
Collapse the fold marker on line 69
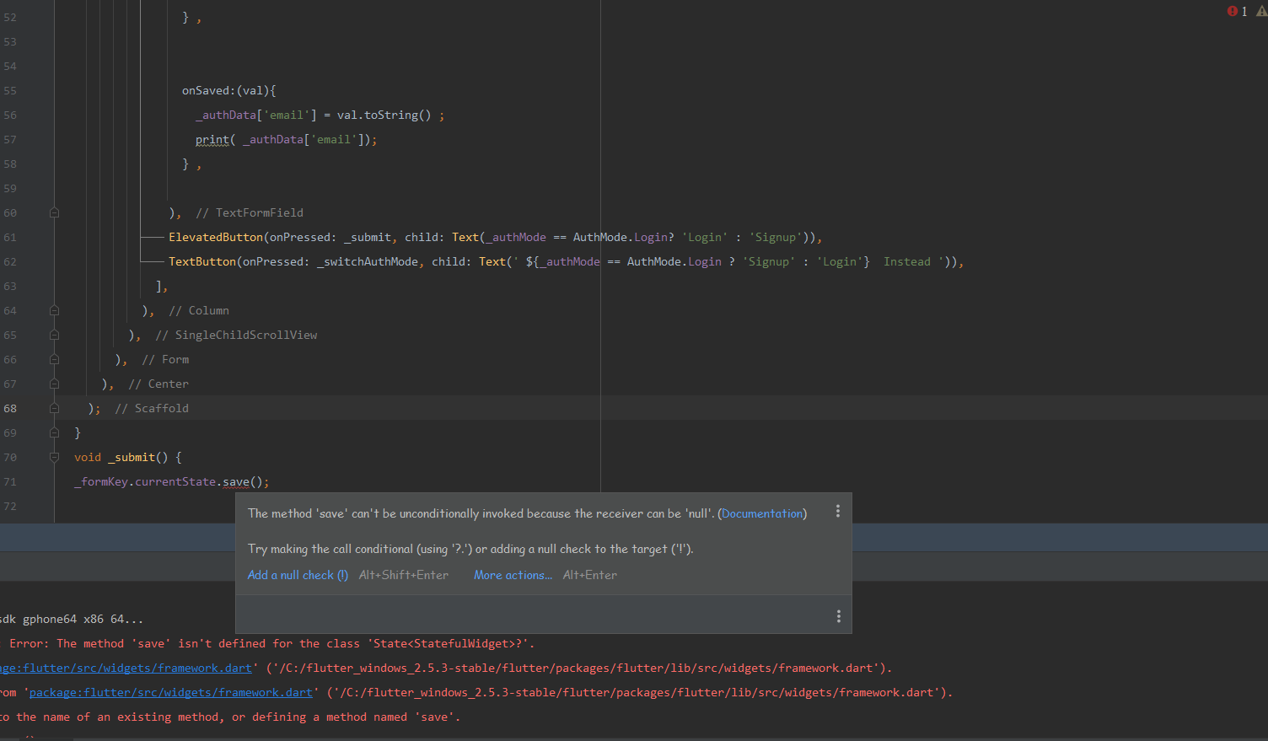pos(54,432)
